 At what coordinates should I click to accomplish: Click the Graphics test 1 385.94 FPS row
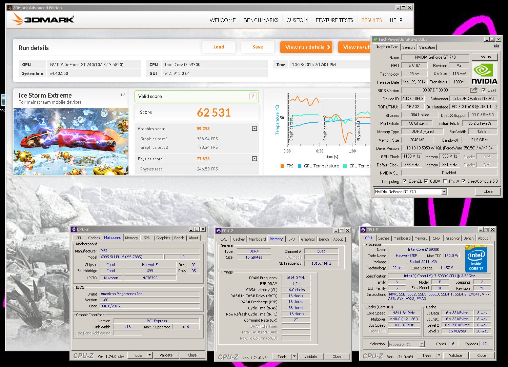(197, 139)
